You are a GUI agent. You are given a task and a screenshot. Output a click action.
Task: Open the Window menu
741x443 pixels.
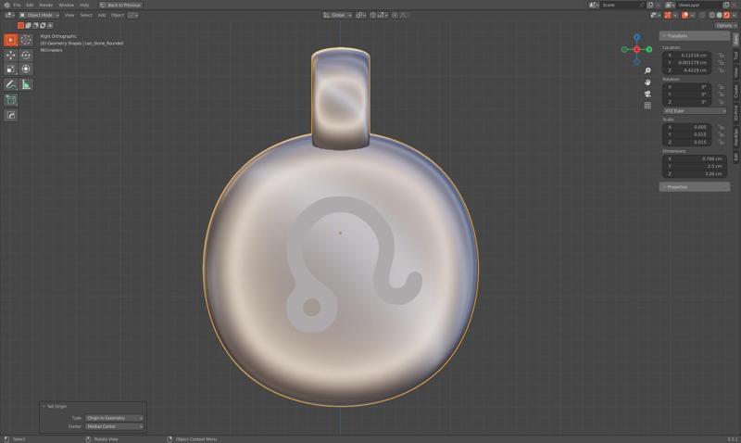[66, 5]
